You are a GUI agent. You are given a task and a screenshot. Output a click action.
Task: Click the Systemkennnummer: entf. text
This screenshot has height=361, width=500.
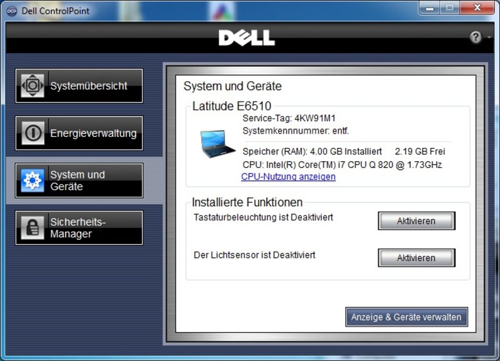click(296, 131)
